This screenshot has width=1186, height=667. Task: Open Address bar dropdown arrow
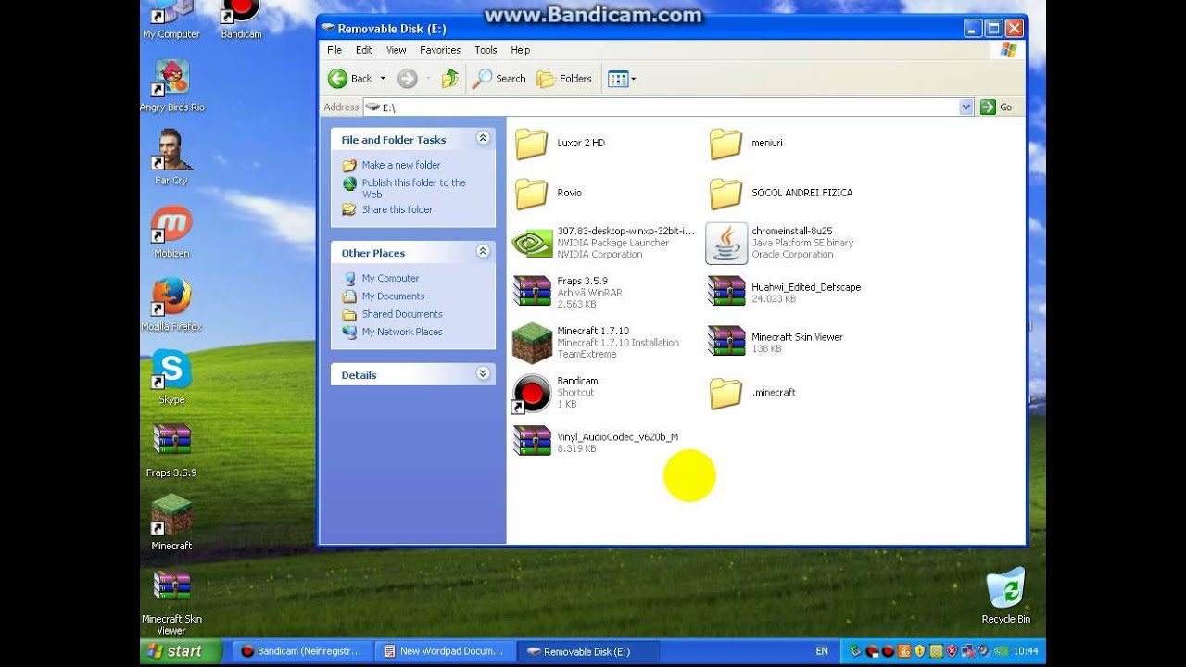(x=966, y=107)
